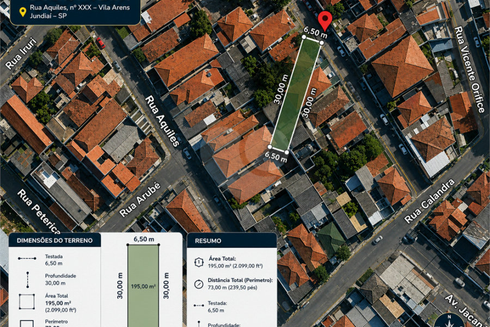Click the Perímetro square icon in Dimensões panel
Image resolution: width=490 pixels, height=327 pixels.
tap(27, 324)
